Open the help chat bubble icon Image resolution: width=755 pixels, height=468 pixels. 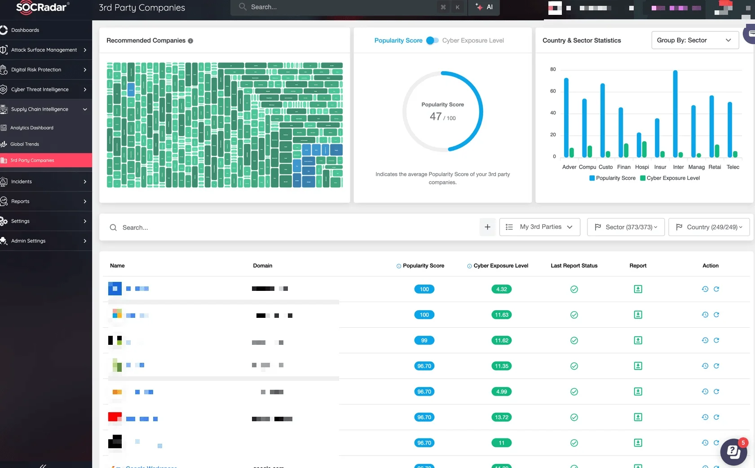[x=733, y=451]
